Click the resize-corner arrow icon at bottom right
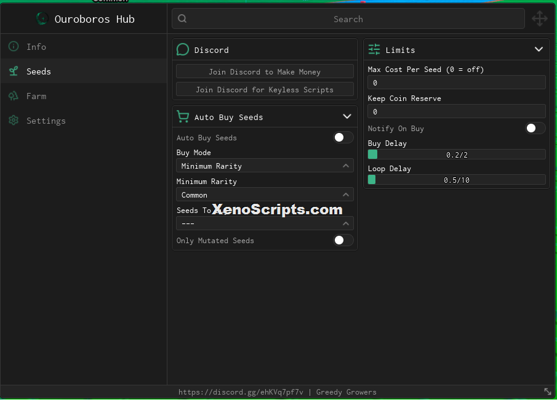 (x=547, y=392)
